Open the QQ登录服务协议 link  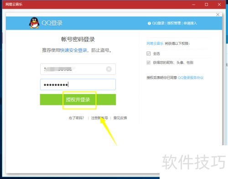(191, 78)
